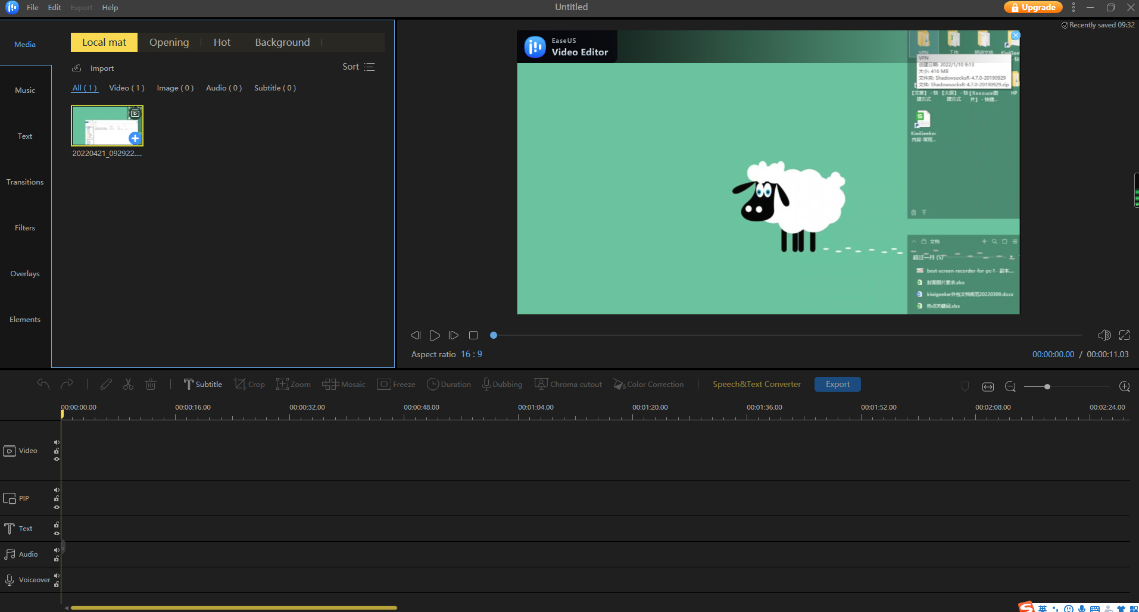Image resolution: width=1139 pixels, height=612 pixels.
Task: Click the Freeze frame tool
Action: pos(396,384)
